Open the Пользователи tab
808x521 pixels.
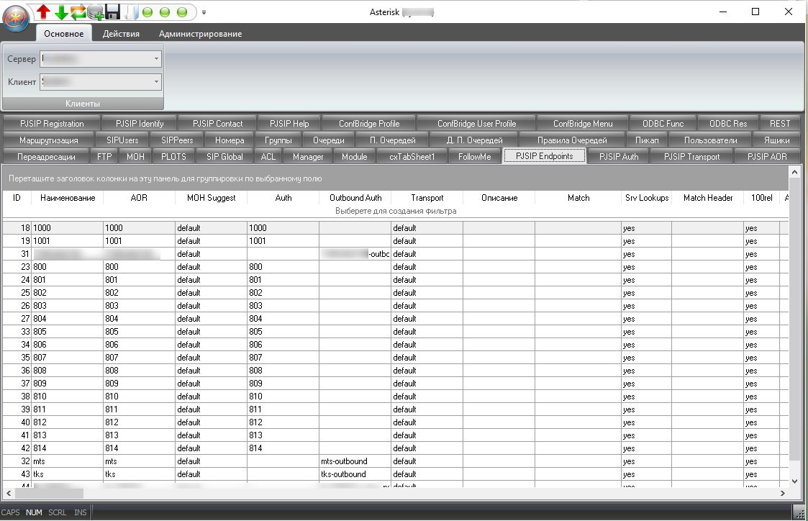point(711,140)
